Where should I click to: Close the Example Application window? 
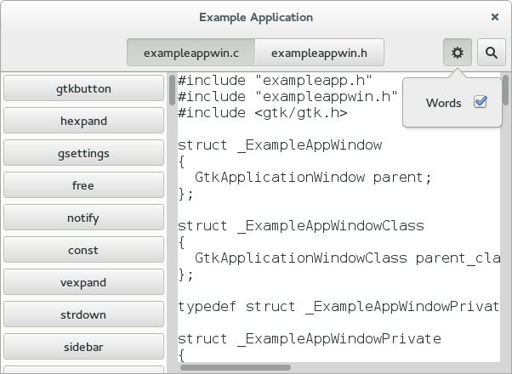[495, 17]
